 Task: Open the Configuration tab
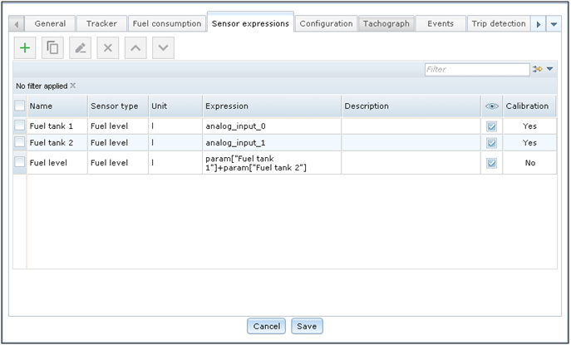click(x=327, y=23)
